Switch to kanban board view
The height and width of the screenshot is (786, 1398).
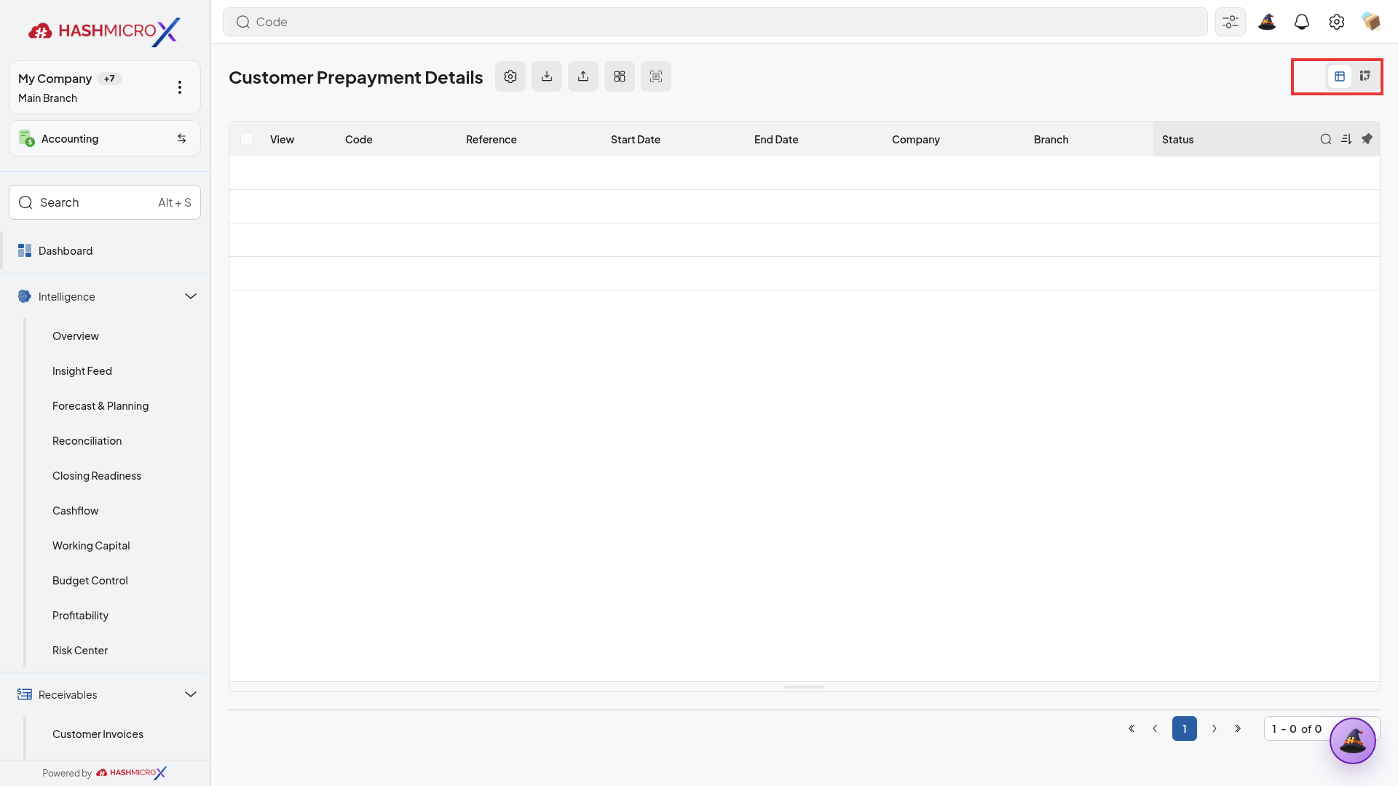coord(1365,76)
